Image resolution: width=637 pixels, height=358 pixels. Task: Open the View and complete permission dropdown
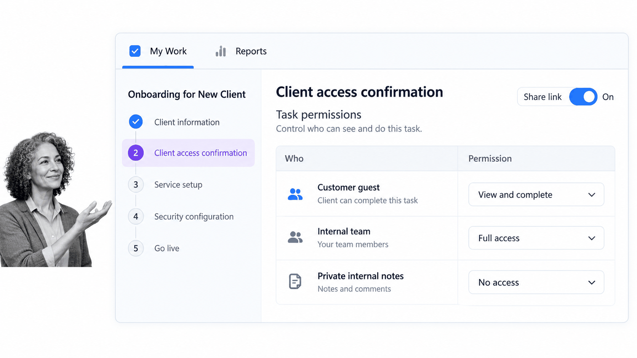(x=536, y=194)
